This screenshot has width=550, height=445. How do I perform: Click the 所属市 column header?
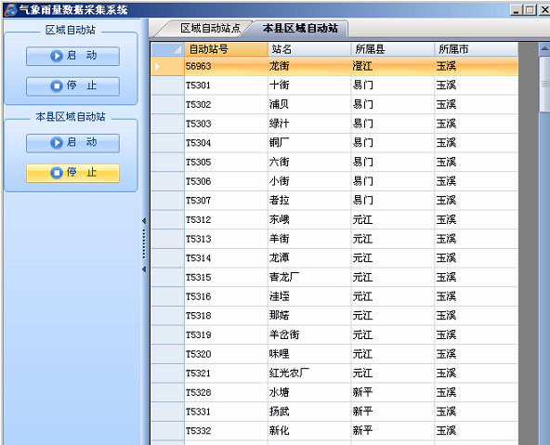coord(477,49)
